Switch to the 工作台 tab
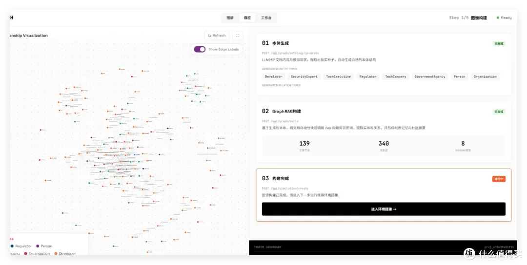 [x=266, y=18]
